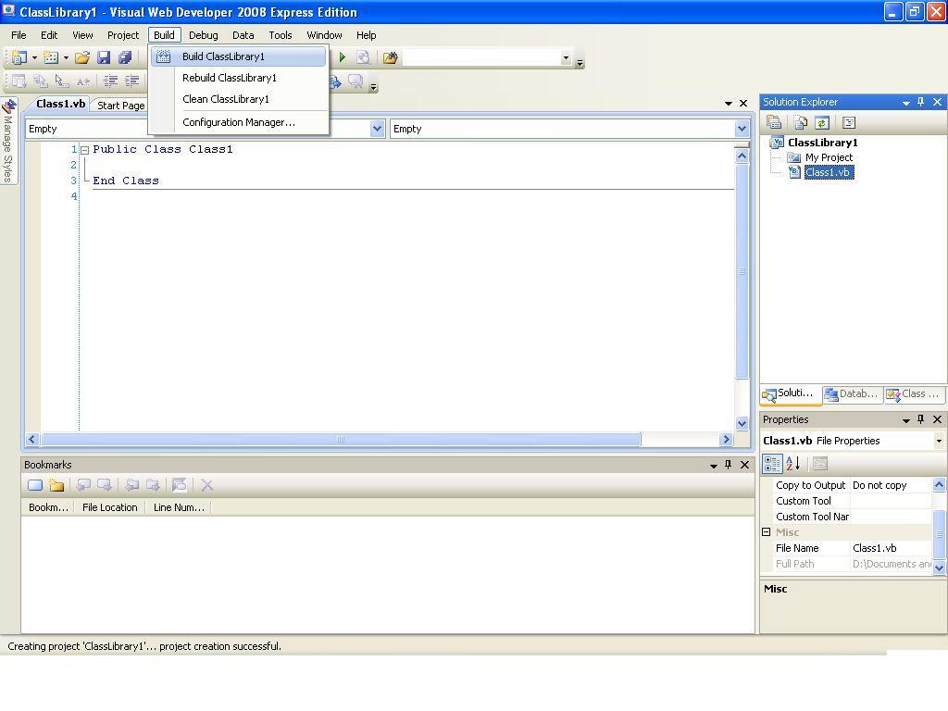Select Clean ClassLibrary1 menu entry

240,99
